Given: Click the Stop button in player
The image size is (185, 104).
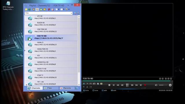Looking at the screenshot, I should click(x=109, y=85).
